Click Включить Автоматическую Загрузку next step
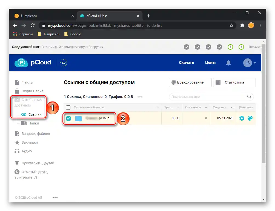Image resolution: width=275 pixels, height=211 pixels. (x=72, y=47)
